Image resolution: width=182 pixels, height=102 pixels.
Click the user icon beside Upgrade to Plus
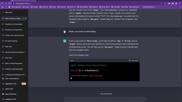[3, 84]
